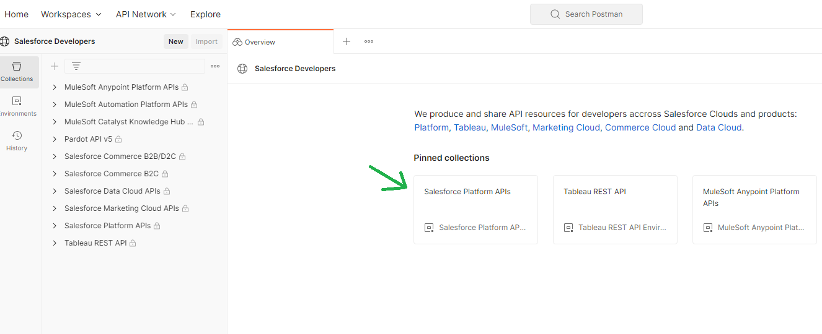822x334 pixels.
Task: Click the Search Postman field
Action: pos(586,14)
